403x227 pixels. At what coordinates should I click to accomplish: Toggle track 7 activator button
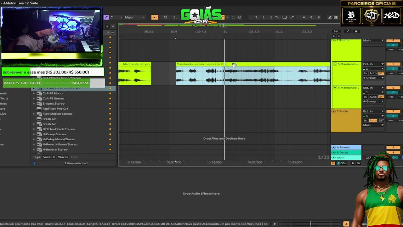tap(393, 111)
